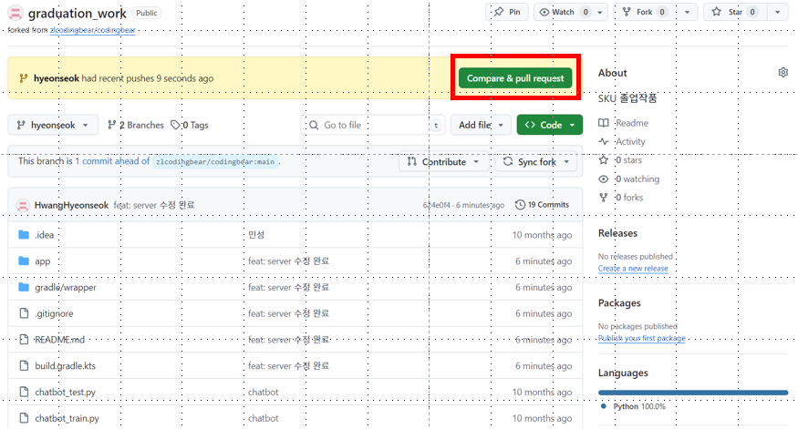Click the chatbot_train.py file icon
Screen dimensions: 798x429
(x=24, y=418)
